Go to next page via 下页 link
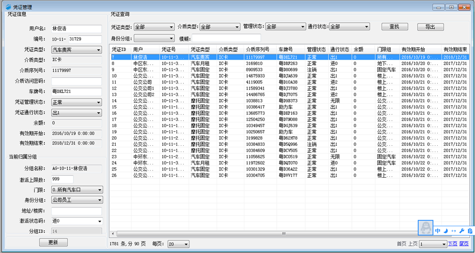Screen dimensions: 475x253 click(x=453, y=243)
